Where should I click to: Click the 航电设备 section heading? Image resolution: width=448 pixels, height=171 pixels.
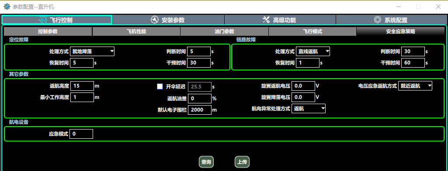[x=19, y=122]
